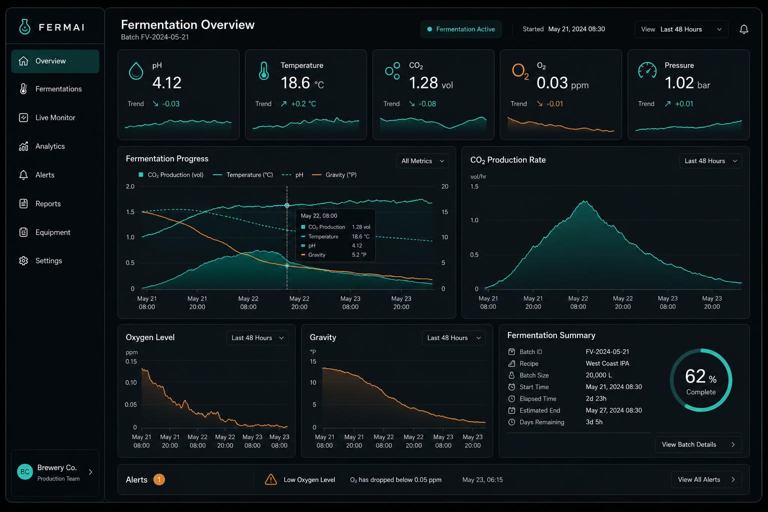Toggle Gravity (°P) legend series
768x512 pixels.
click(x=334, y=174)
